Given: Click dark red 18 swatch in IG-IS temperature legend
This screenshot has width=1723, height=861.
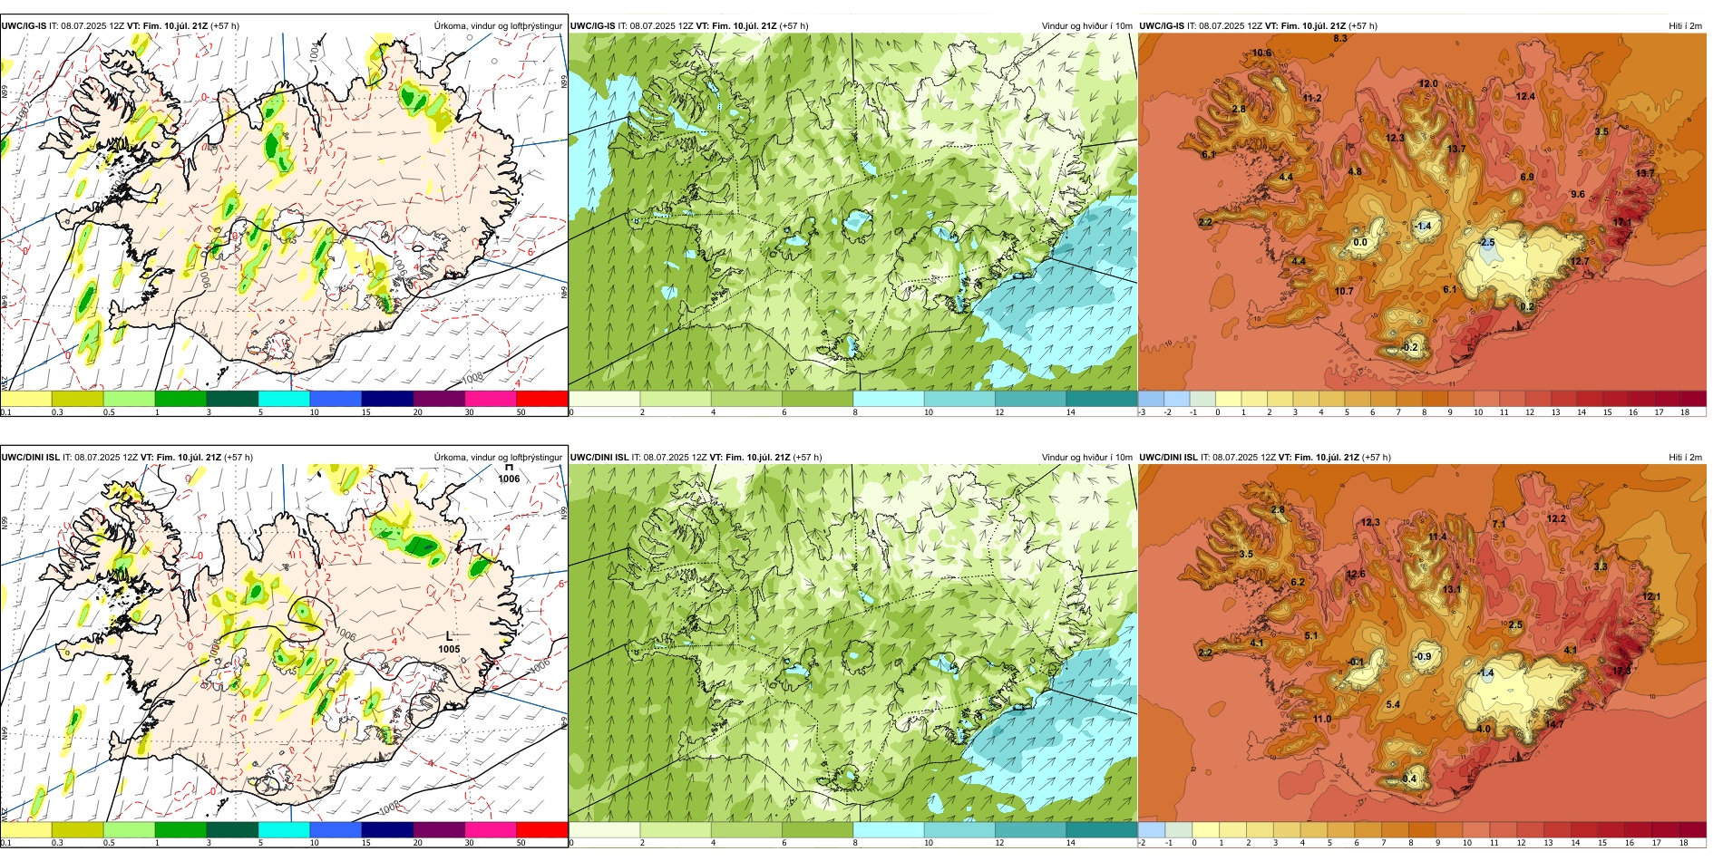Looking at the screenshot, I should (x=1694, y=398).
